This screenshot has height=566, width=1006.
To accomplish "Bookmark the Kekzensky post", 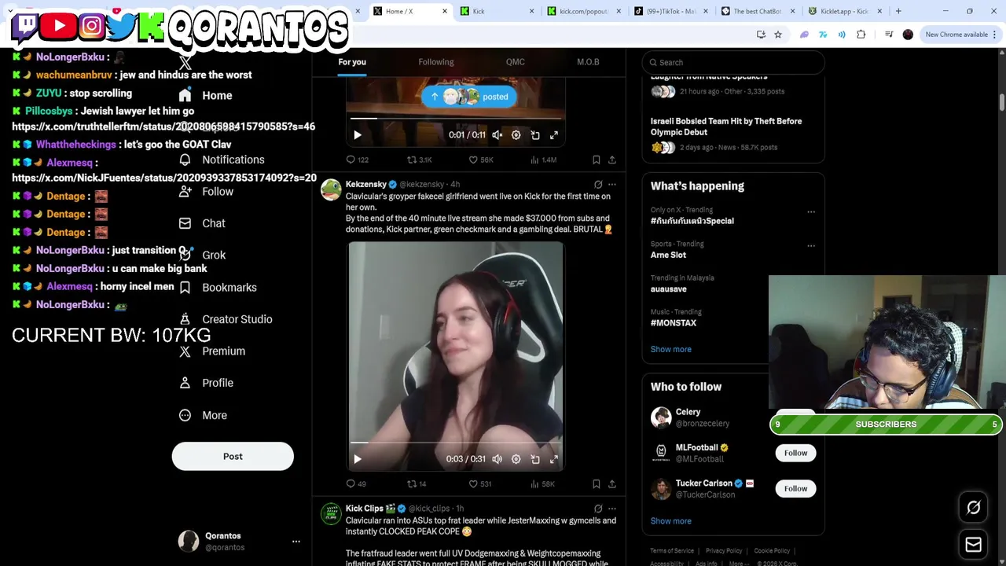I will [x=597, y=484].
